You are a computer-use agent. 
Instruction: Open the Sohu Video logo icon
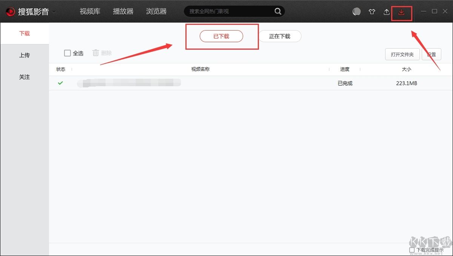10,11
